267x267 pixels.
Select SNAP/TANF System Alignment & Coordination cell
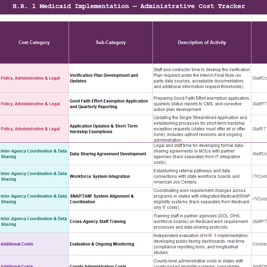click(x=111, y=199)
